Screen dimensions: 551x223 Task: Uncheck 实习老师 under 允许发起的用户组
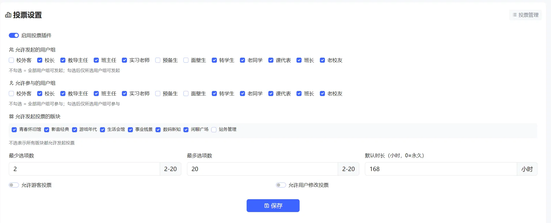click(124, 60)
